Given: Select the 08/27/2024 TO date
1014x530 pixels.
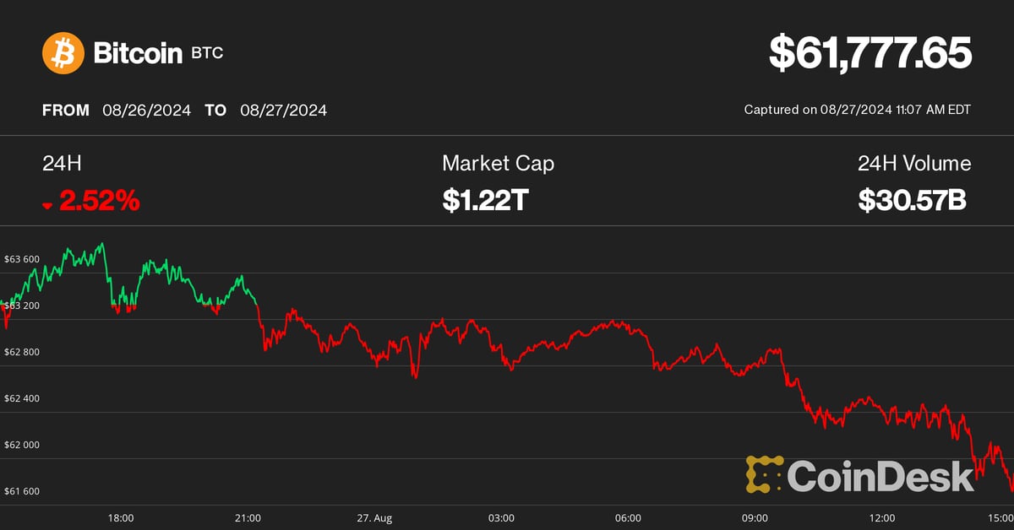Looking at the screenshot, I should tap(283, 110).
